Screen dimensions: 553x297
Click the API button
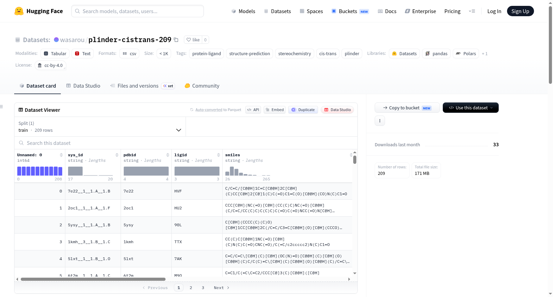pos(253,110)
